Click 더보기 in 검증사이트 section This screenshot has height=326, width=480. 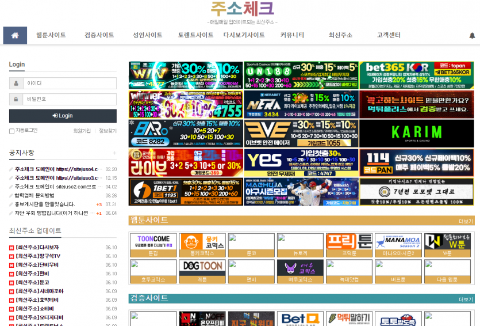[x=466, y=300]
